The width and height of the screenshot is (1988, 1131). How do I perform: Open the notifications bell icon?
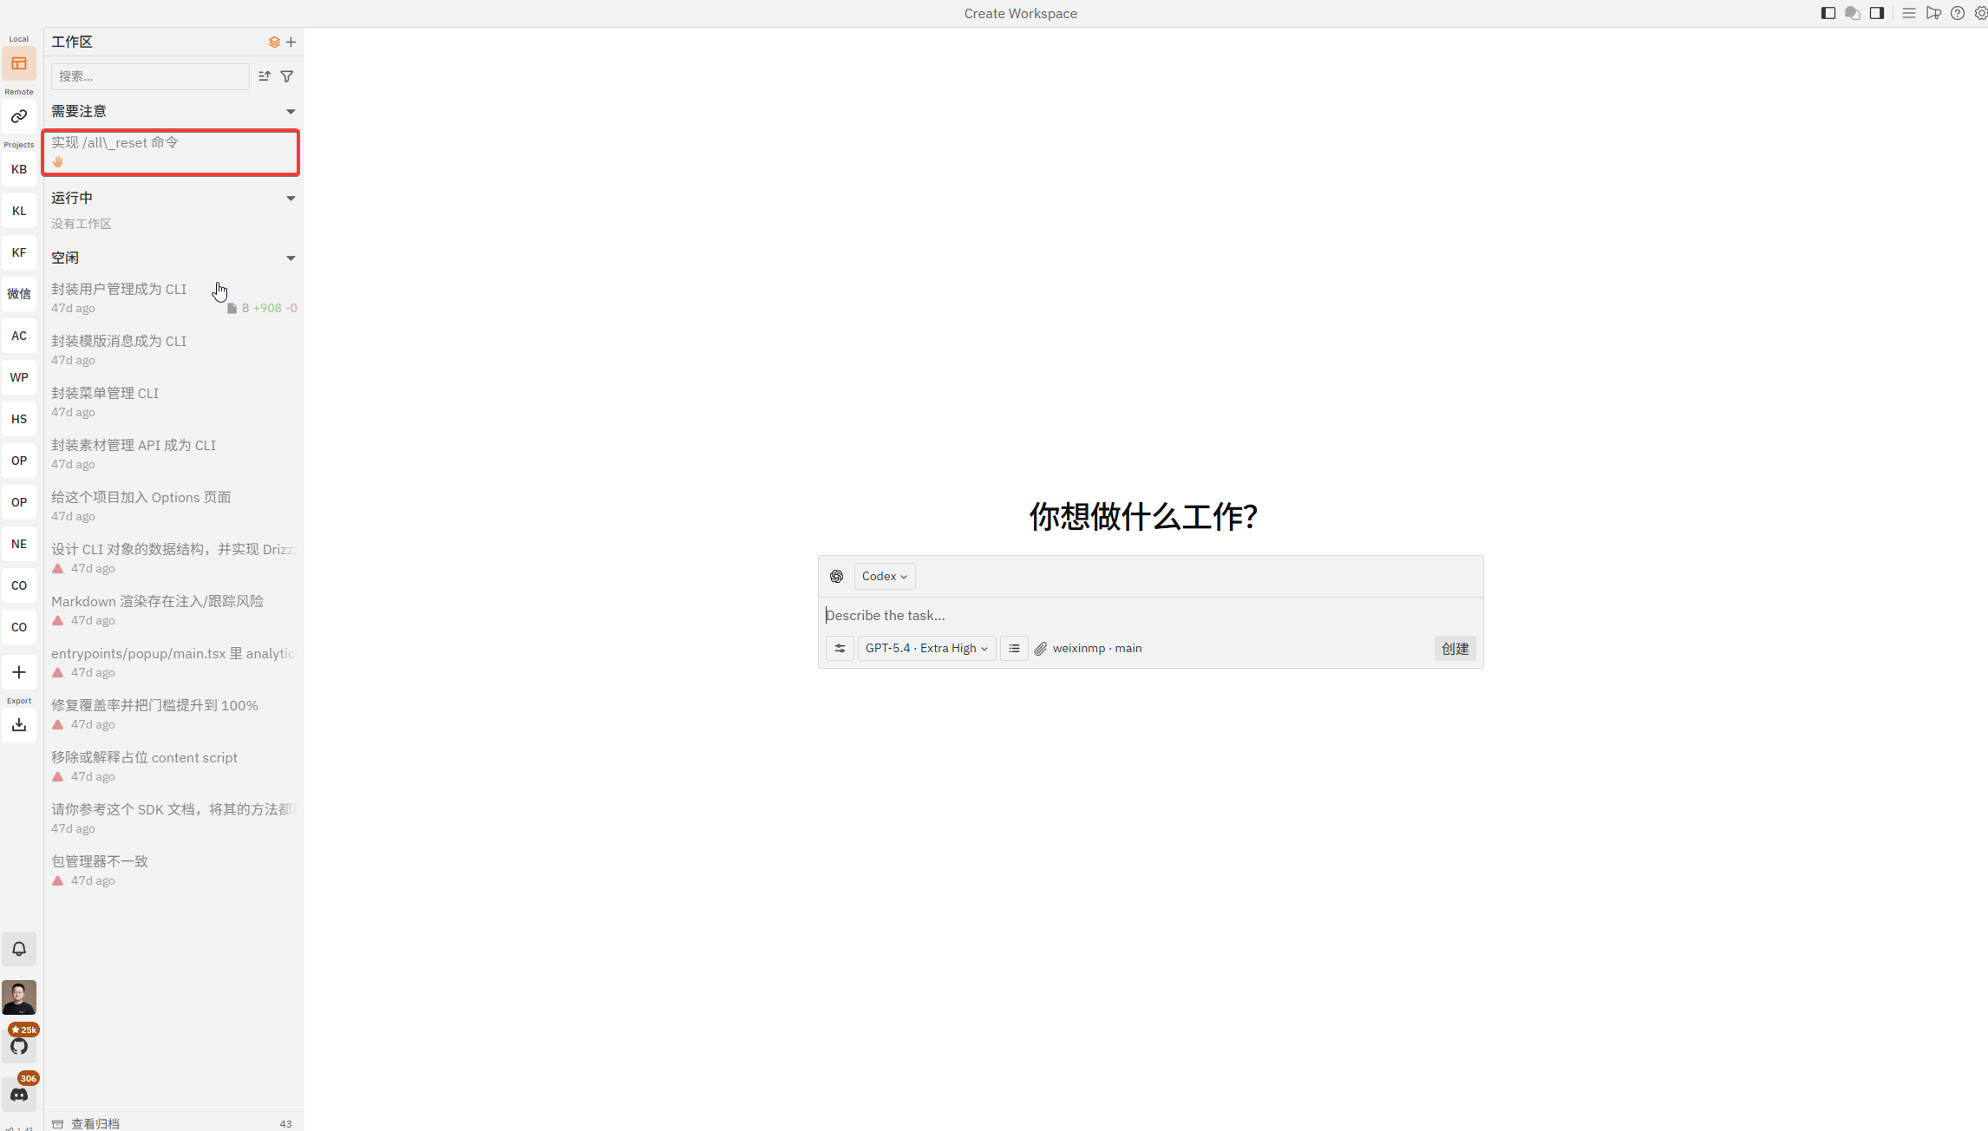[x=19, y=949]
